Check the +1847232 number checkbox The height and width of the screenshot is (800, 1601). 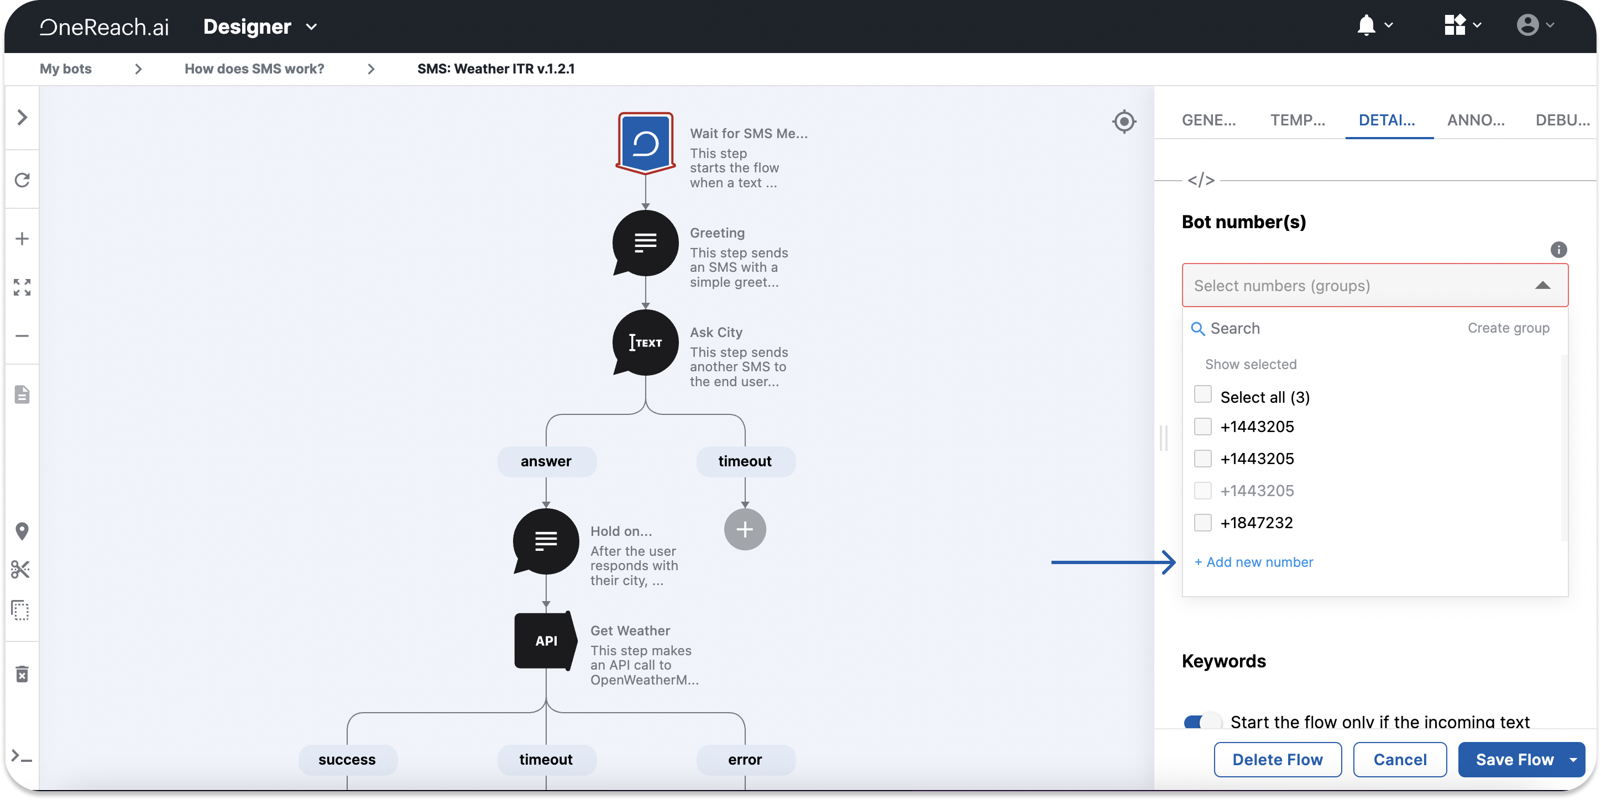(1202, 522)
